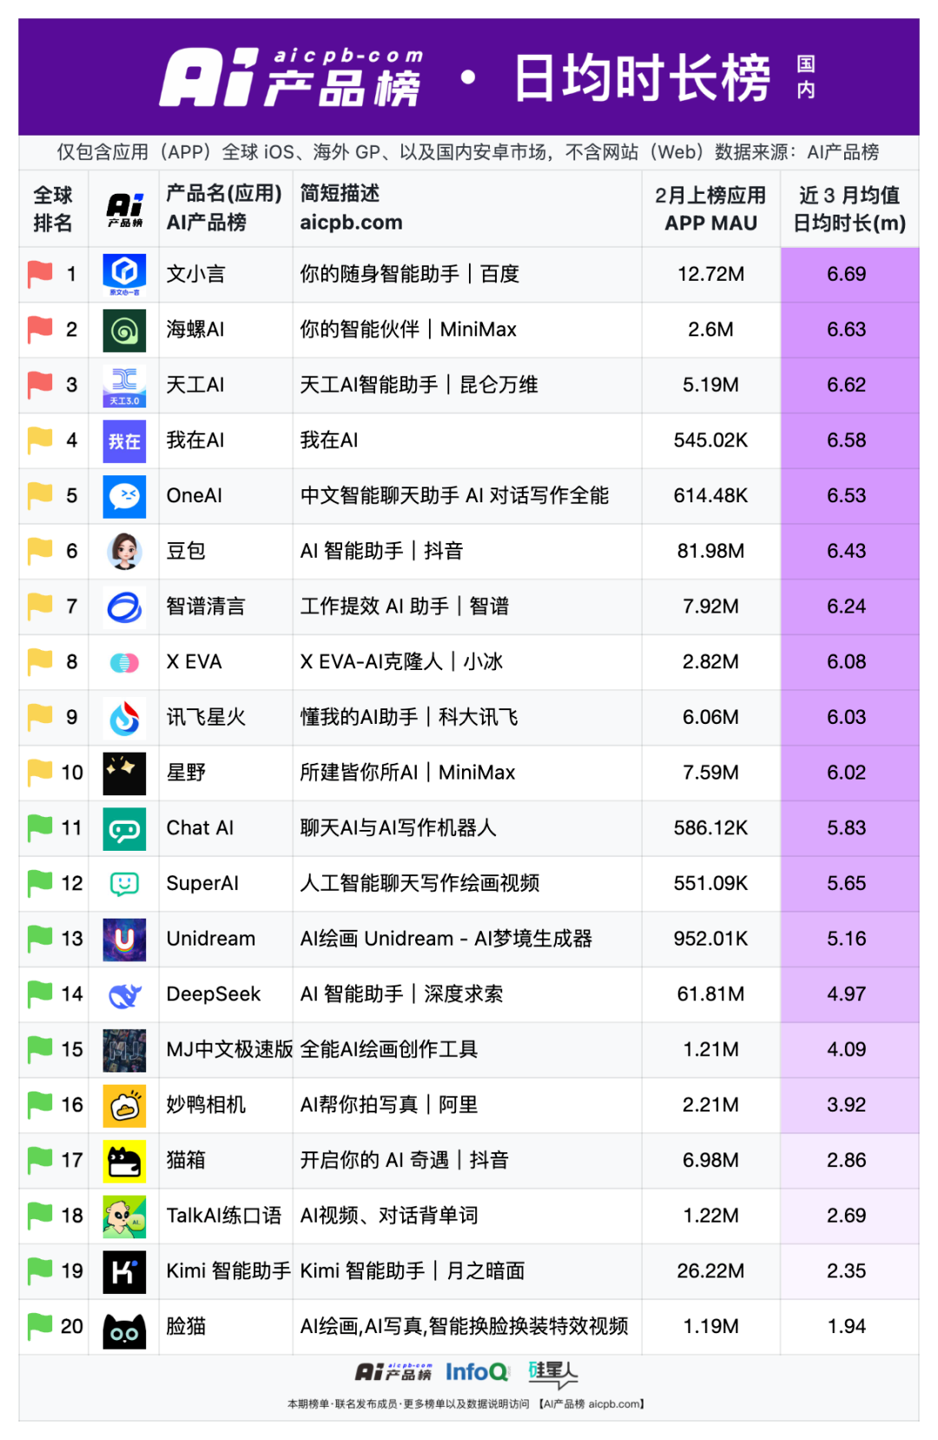Click the AI产品榜 logo in the table header

coord(124,209)
